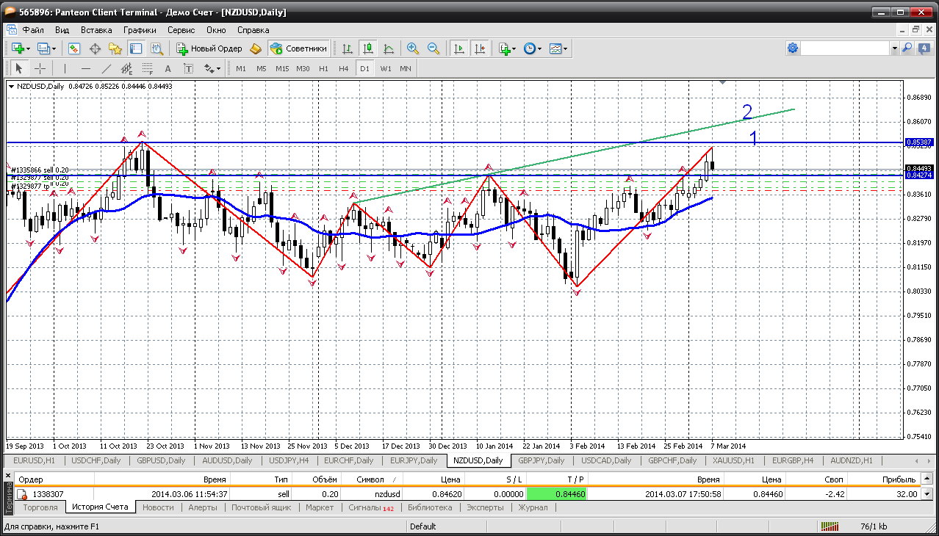Toggle chart auto-scroll
Screen dimensions: 939x536
459,48
